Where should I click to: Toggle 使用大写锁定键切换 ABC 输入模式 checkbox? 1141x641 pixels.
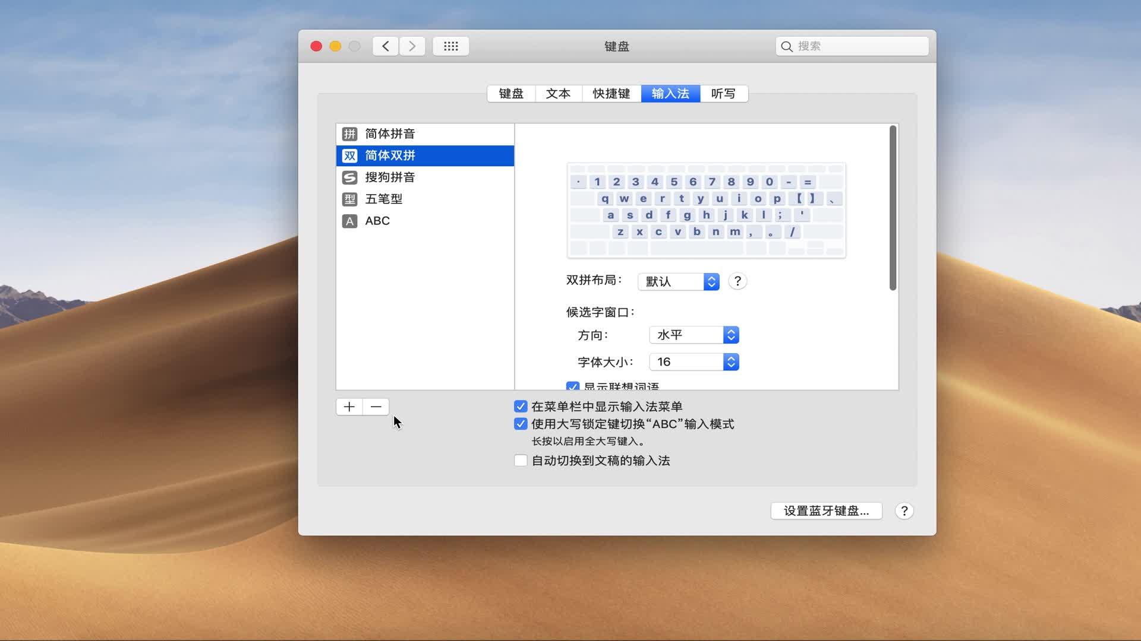[521, 424]
